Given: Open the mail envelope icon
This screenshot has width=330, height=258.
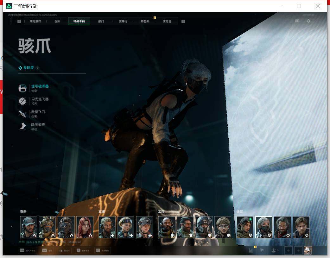Looking at the screenshot, I should click(x=297, y=21).
